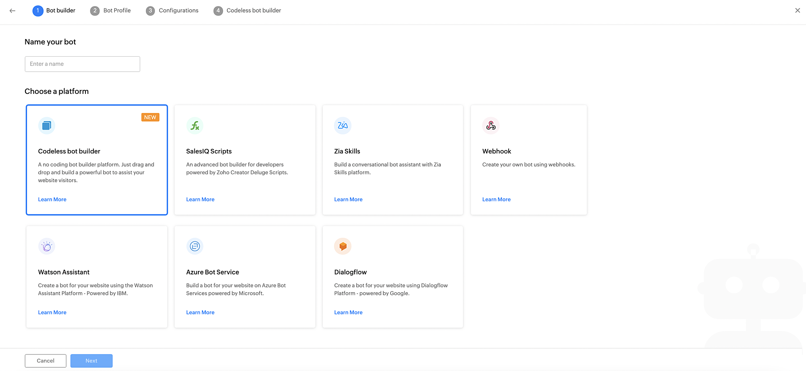The height and width of the screenshot is (371, 806).
Task: Open the Configurations step
Action: pos(179,10)
